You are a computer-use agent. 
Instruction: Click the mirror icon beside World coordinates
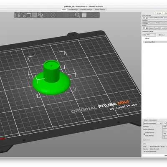tap(166, 124)
